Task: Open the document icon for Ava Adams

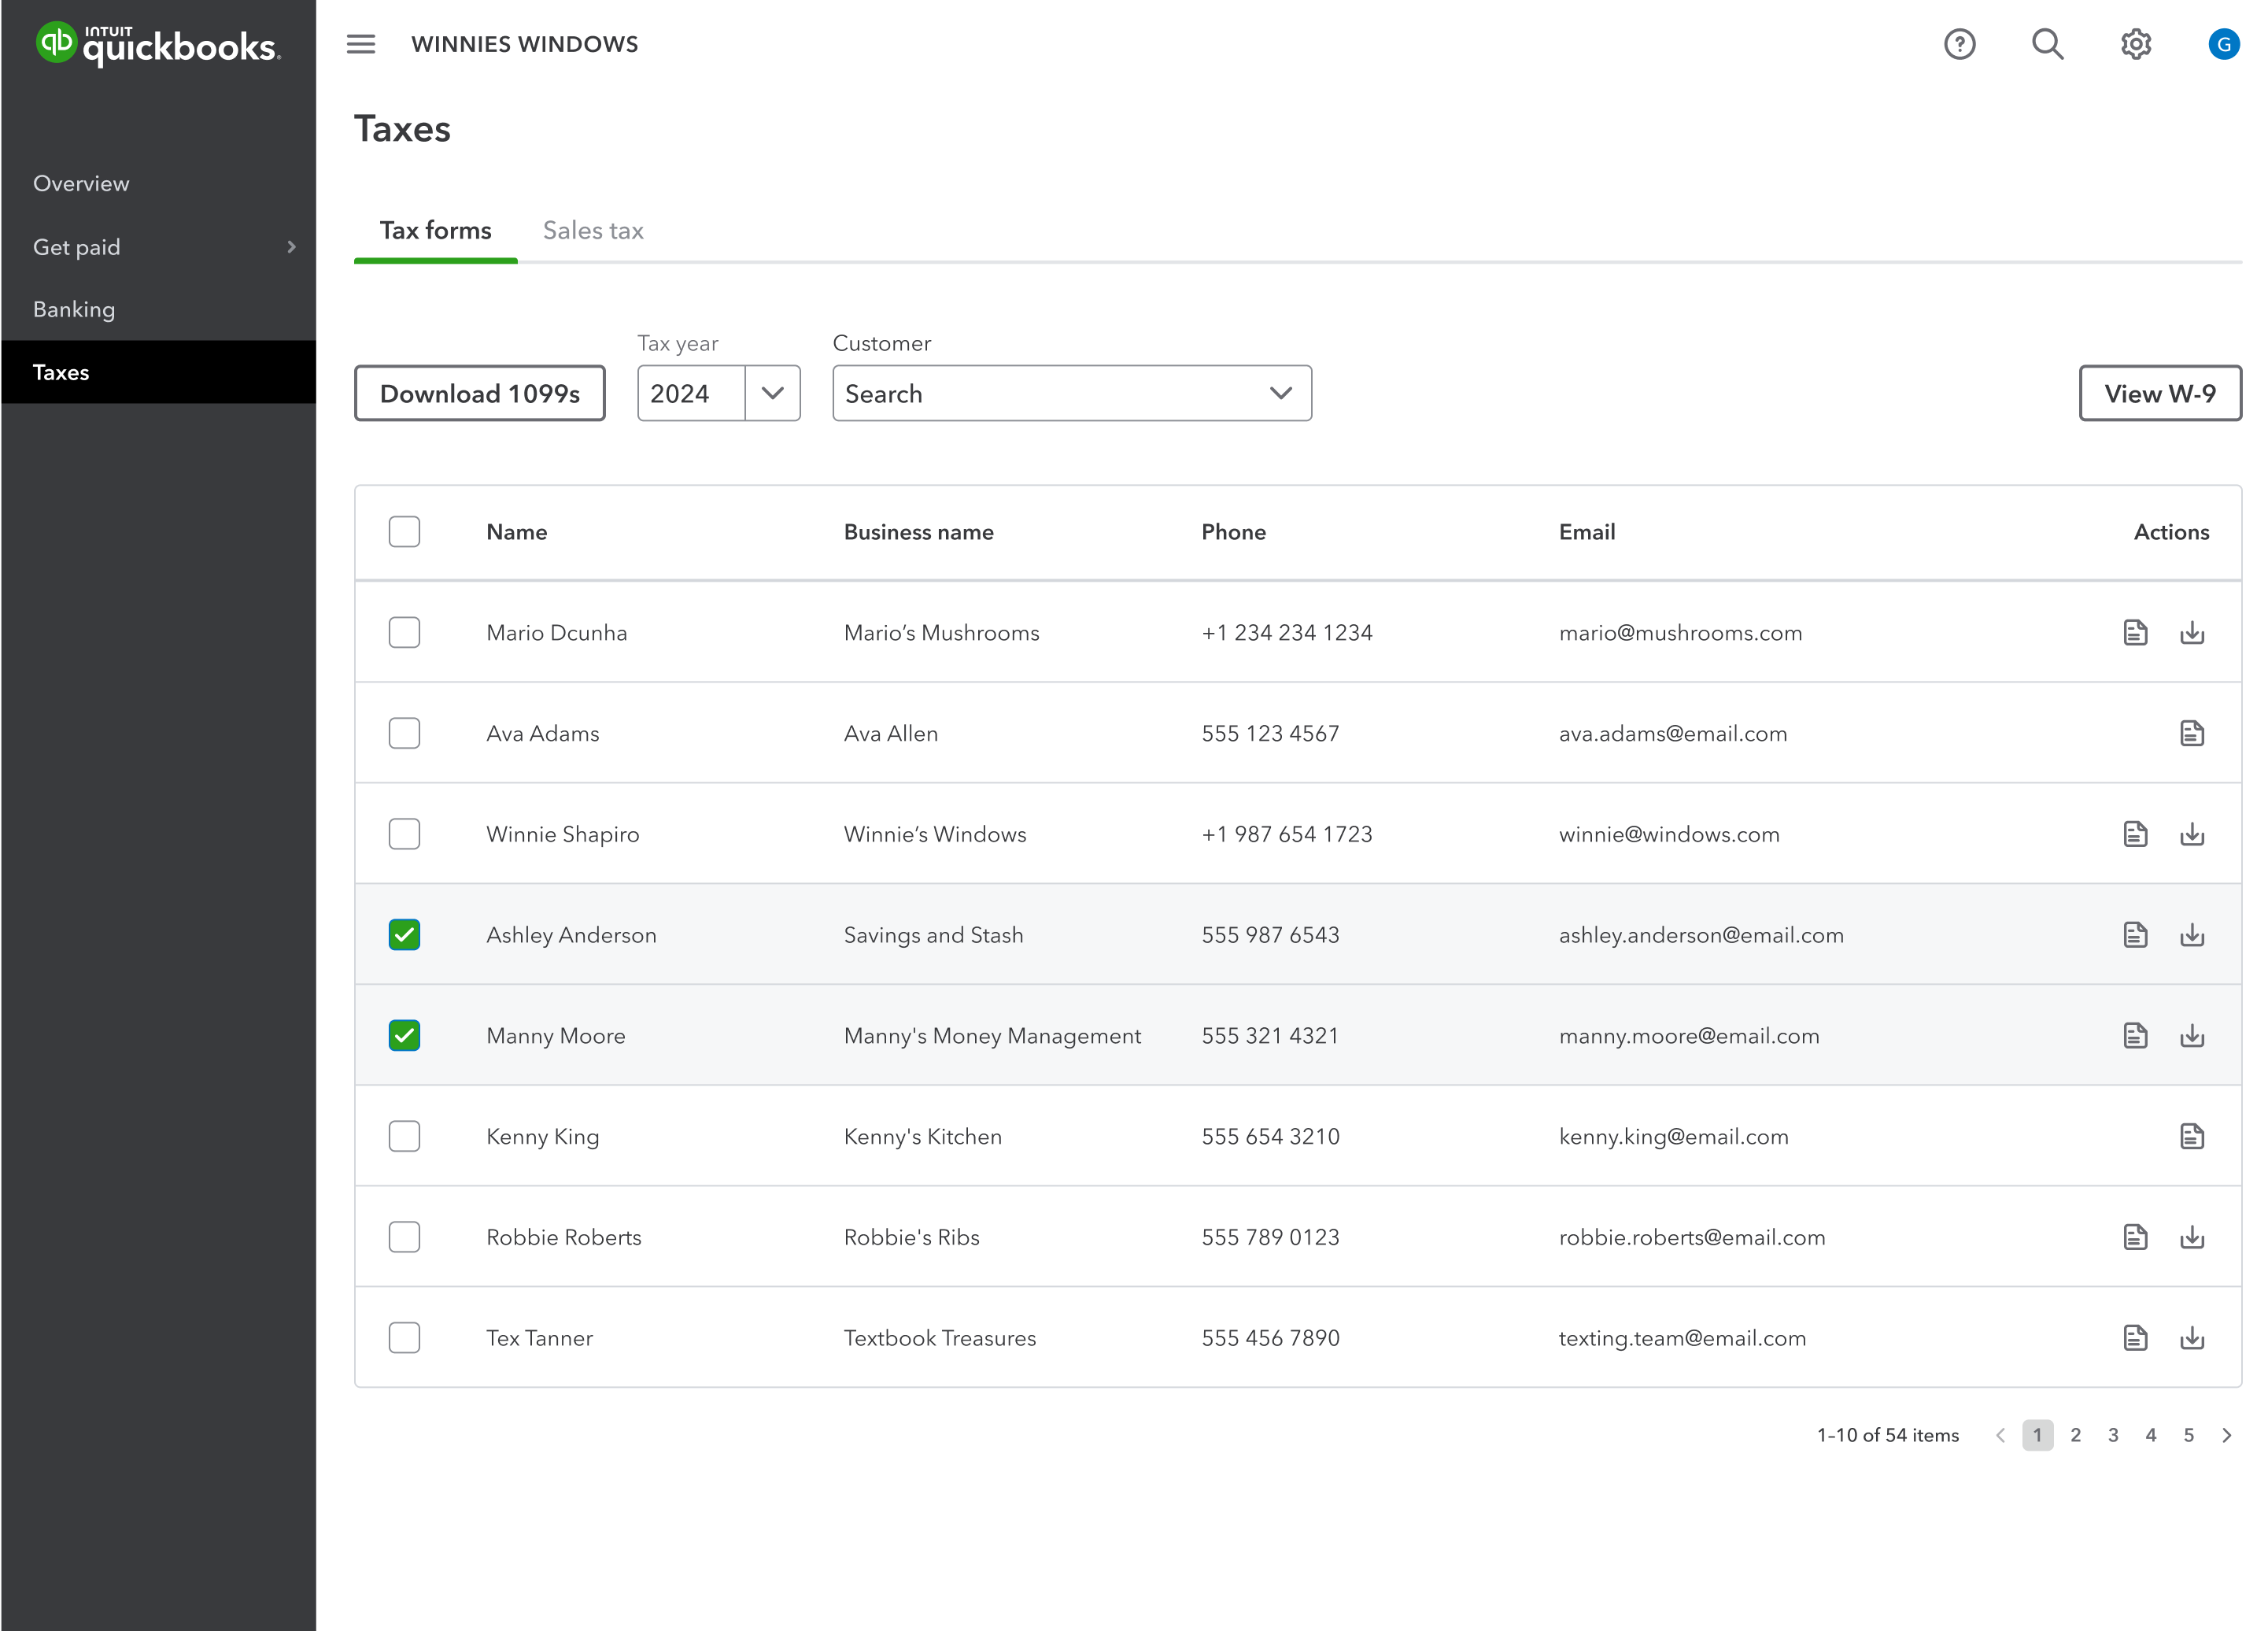Action: [2192, 733]
